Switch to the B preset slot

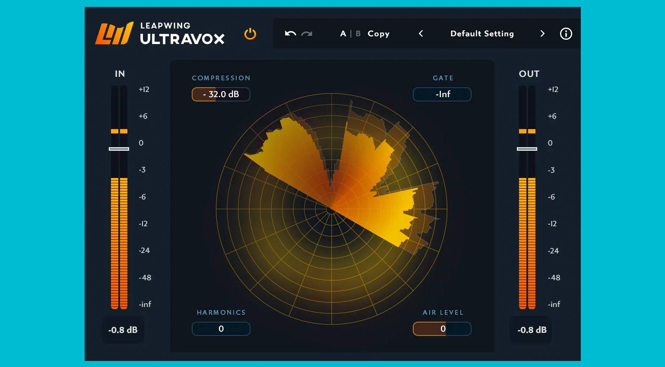click(x=358, y=34)
